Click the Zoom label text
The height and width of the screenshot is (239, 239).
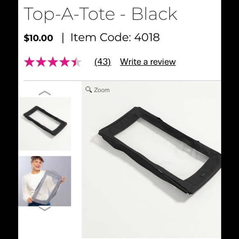102,90
